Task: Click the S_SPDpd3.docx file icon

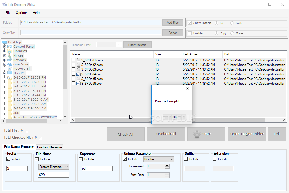Action: (78, 69)
